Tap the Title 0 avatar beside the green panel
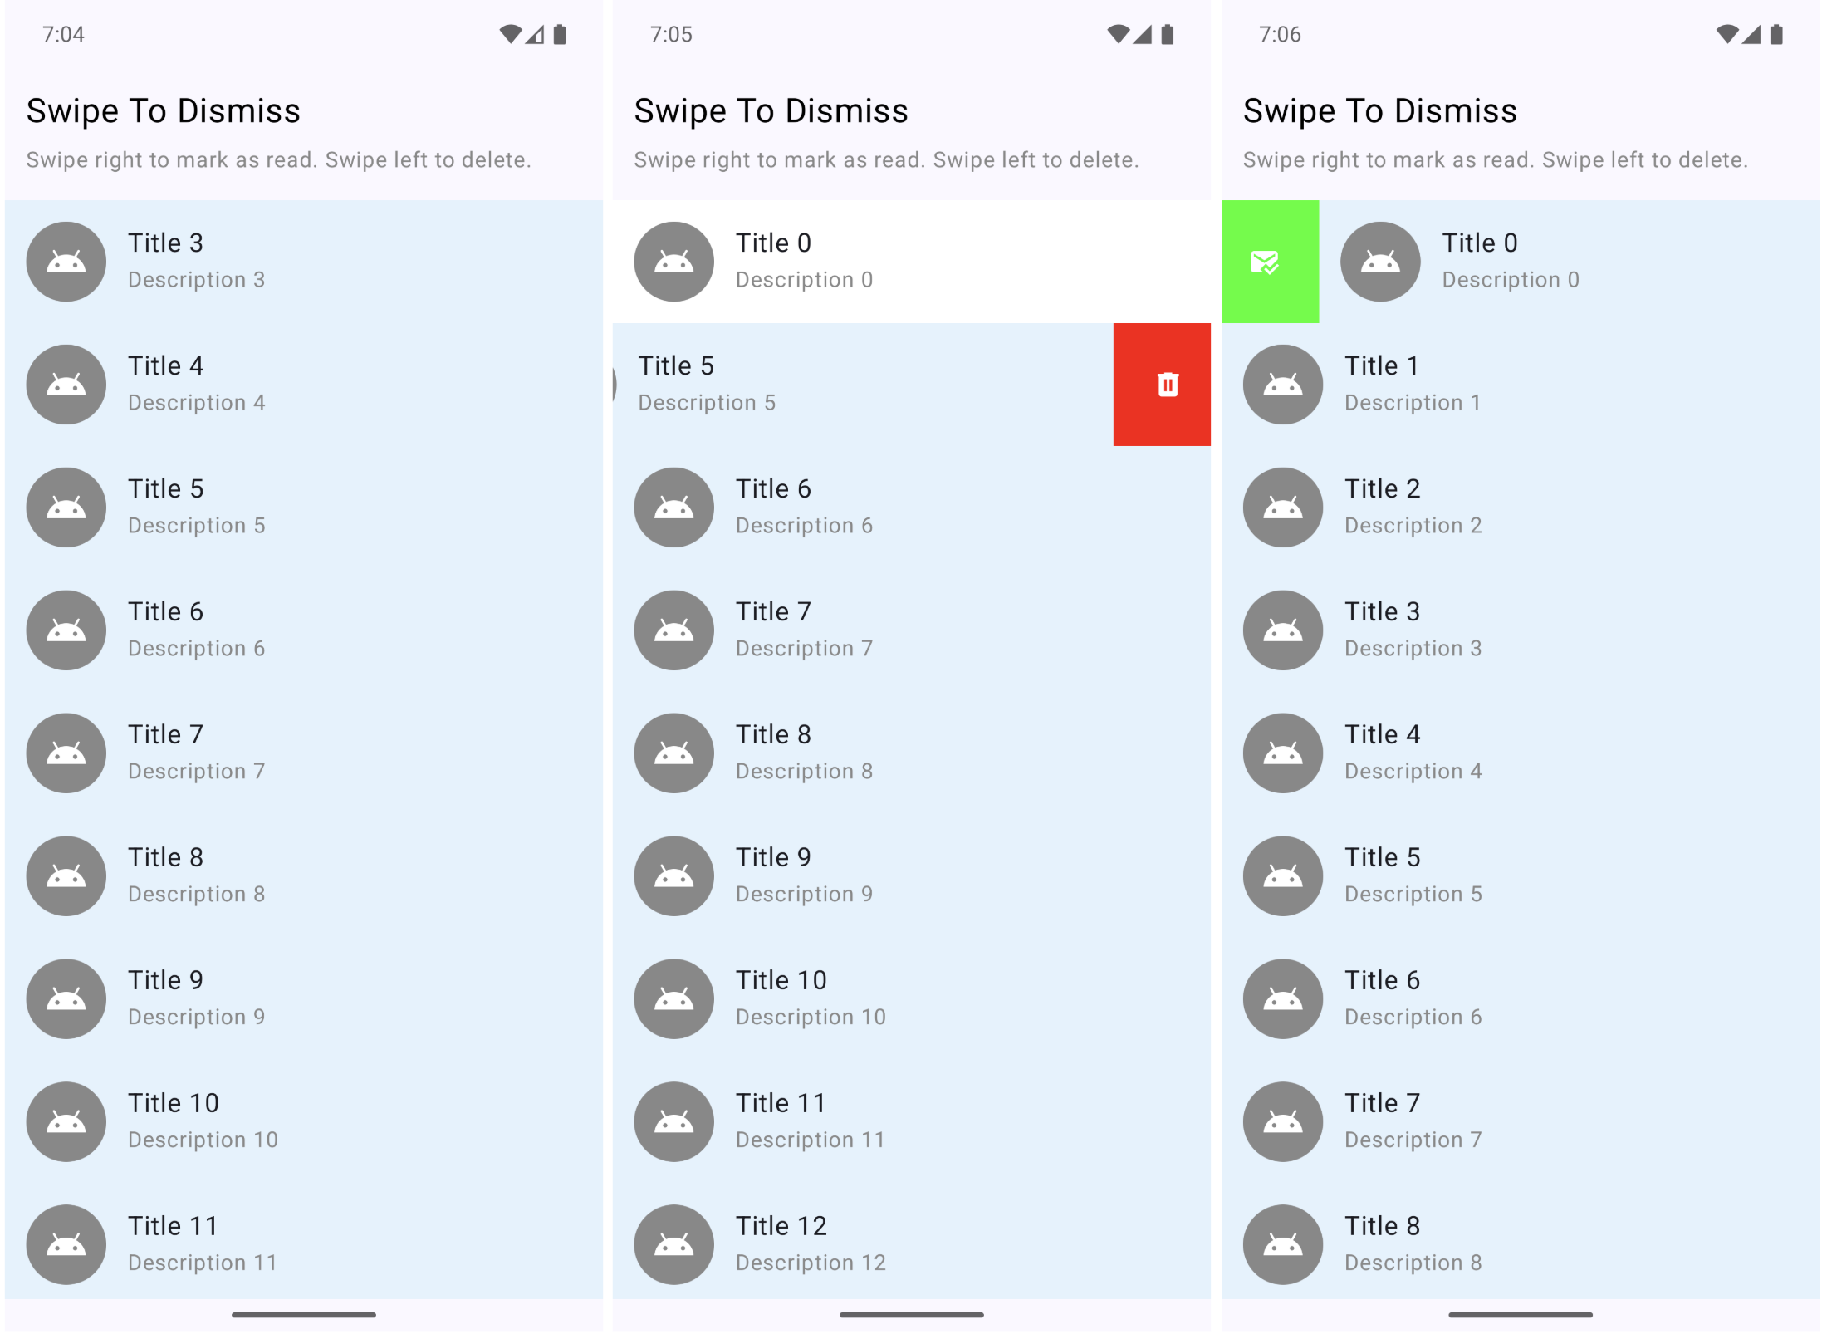The image size is (1822, 1334). 1380,262
